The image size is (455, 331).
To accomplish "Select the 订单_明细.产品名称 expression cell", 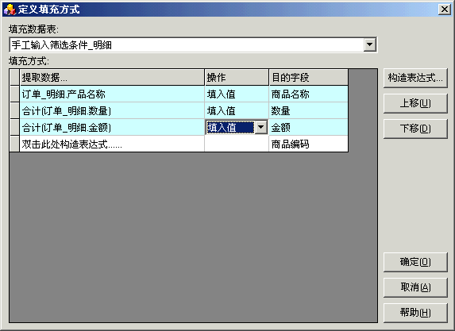I will point(112,94).
